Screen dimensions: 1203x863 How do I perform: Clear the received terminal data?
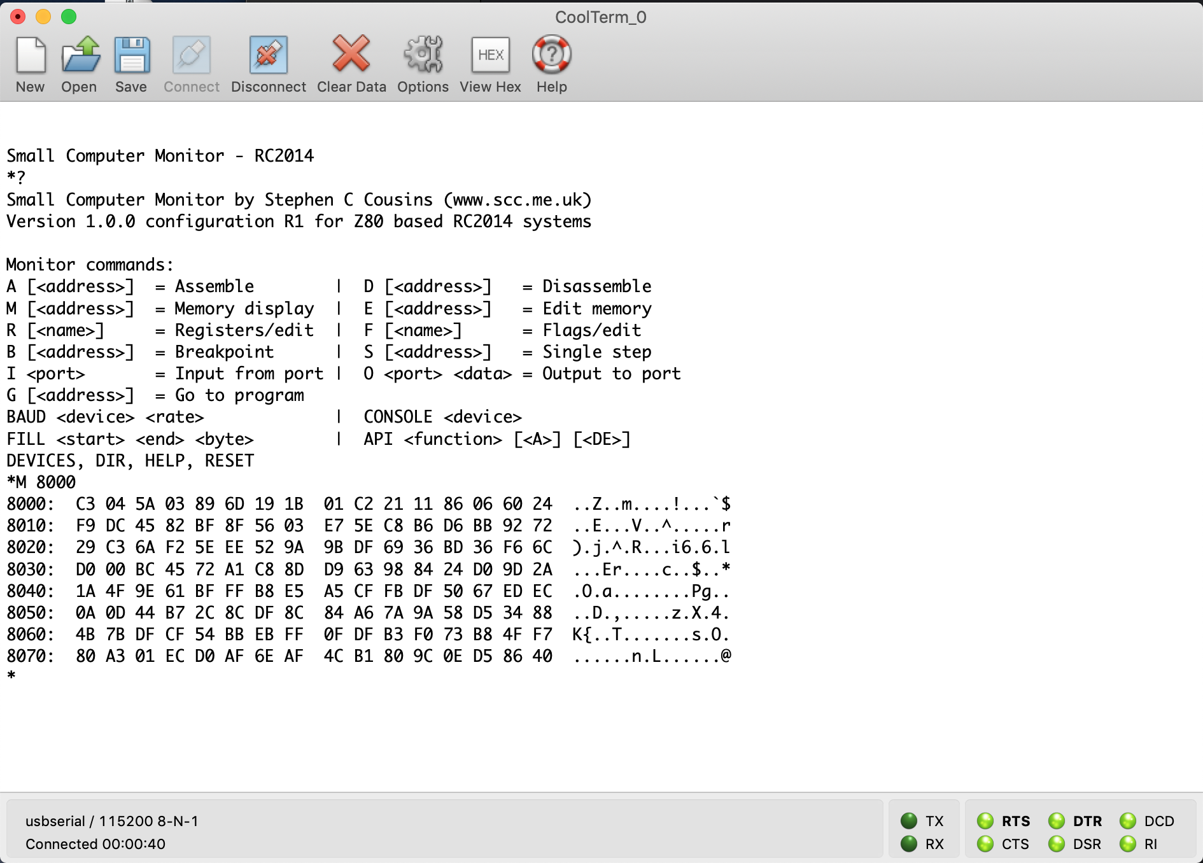[x=351, y=54]
